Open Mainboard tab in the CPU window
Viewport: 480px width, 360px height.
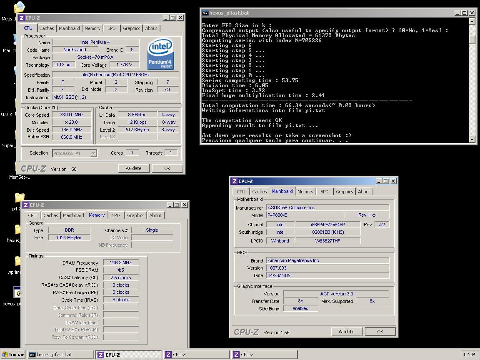point(69,28)
